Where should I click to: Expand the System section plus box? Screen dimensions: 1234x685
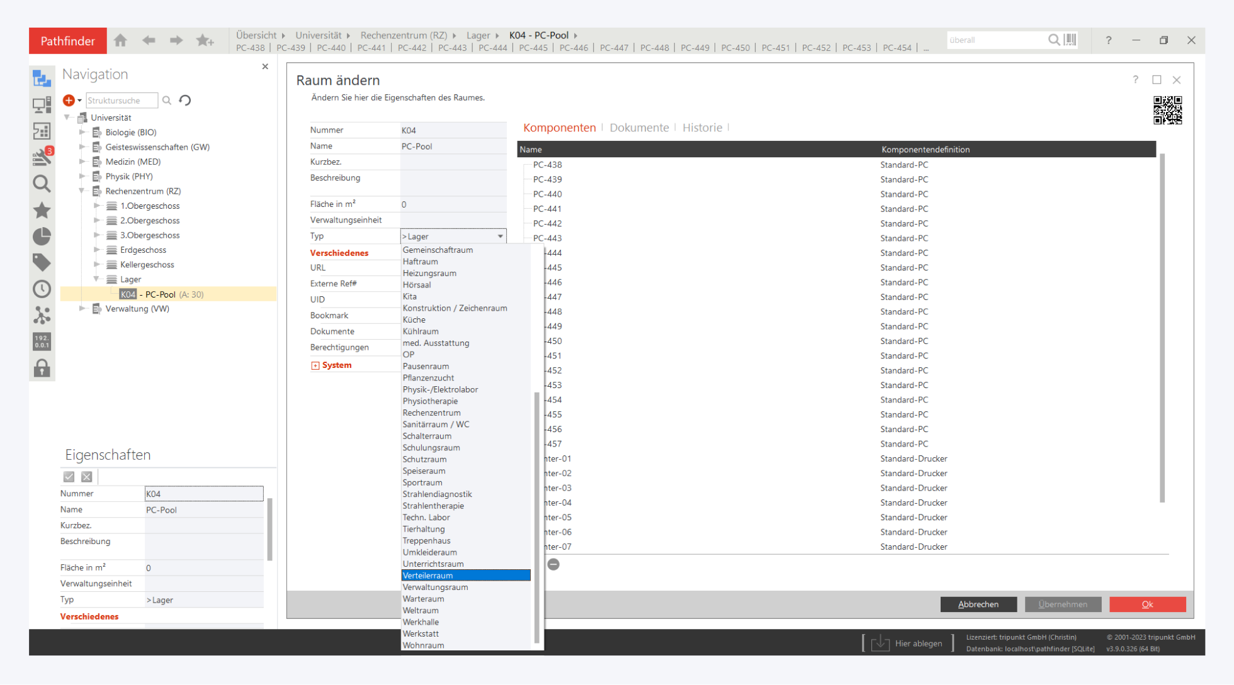click(x=315, y=365)
